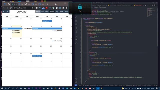Open the volume control in system tray

145,88
